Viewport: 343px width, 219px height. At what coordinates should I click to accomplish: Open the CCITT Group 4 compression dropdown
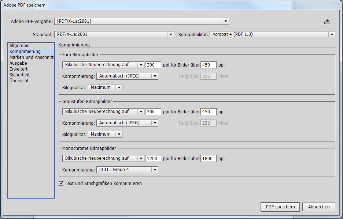coord(127,170)
